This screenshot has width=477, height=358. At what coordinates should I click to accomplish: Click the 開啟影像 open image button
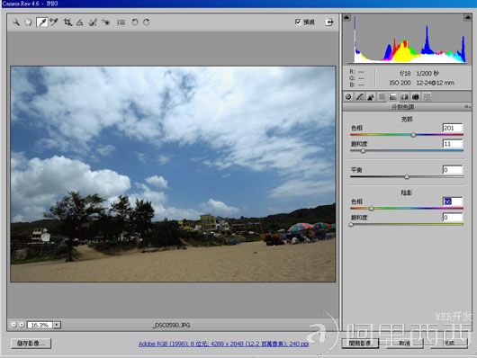point(360,343)
